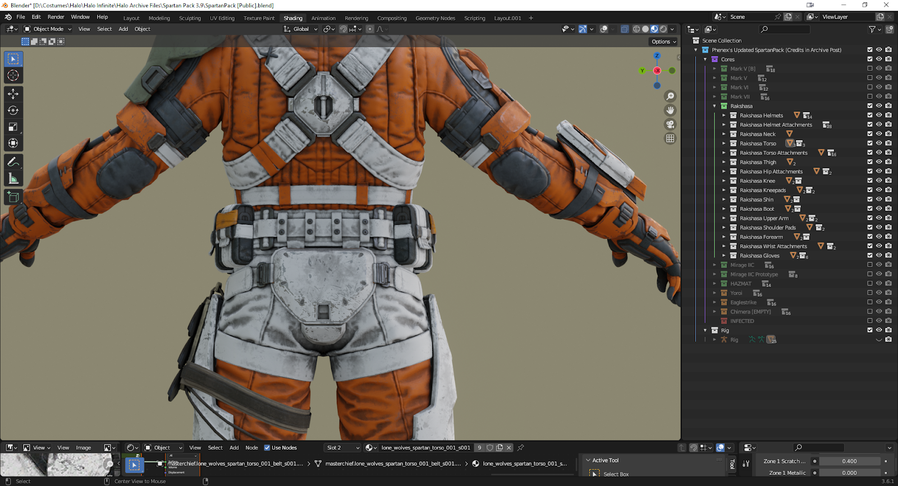
Task: Click the outliner search field
Action: 785,29
